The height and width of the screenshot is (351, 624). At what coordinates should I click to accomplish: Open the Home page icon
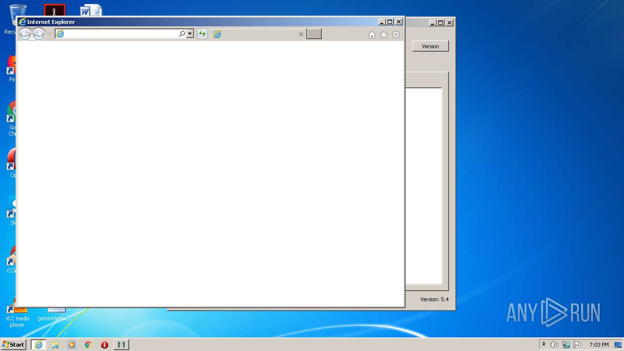point(372,35)
